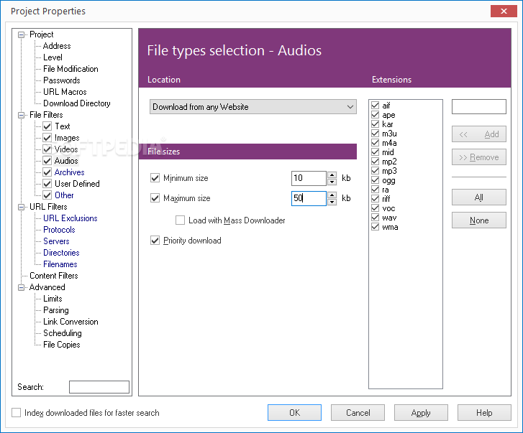
Task: Enable Load with Mass Downloader
Action: tap(181, 220)
